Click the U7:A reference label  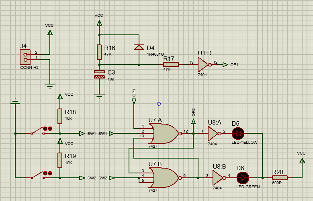click(x=155, y=120)
